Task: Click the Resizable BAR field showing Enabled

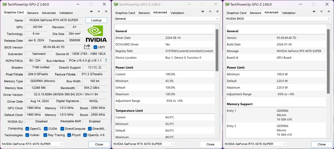Action: [95, 121]
